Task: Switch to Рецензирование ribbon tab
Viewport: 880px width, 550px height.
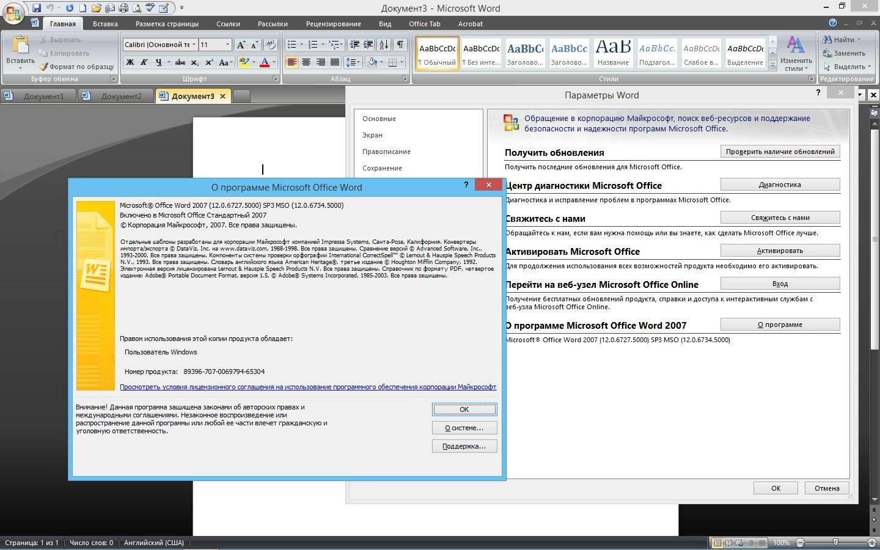Action: click(333, 24)
